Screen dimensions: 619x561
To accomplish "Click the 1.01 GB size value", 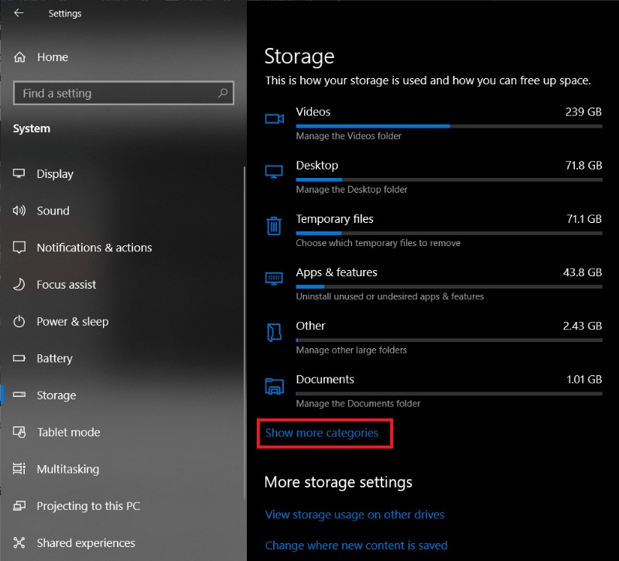I will click(x=584, y=379).
